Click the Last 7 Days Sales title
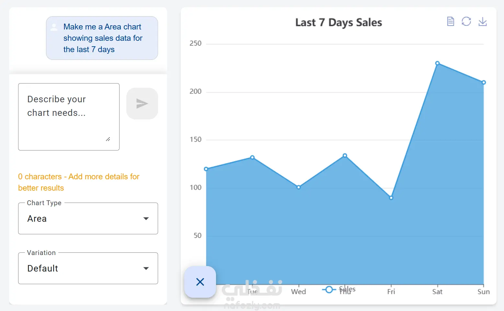504x311 pixels. click(338, 22)
